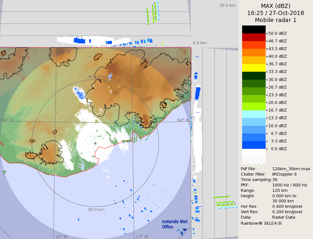Screen dimensions: 313x239
Task: Click the arrow tick beside 50.0 dBZ
Action: click(267, 33)
